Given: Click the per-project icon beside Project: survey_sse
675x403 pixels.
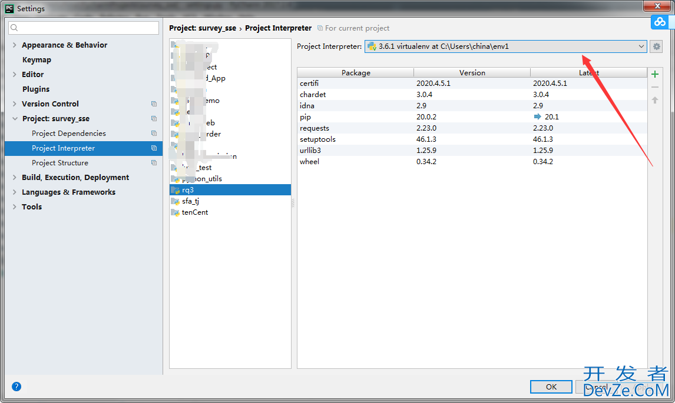Looking at the screenshot, I should pyautogui.click(x=154, y=119).
